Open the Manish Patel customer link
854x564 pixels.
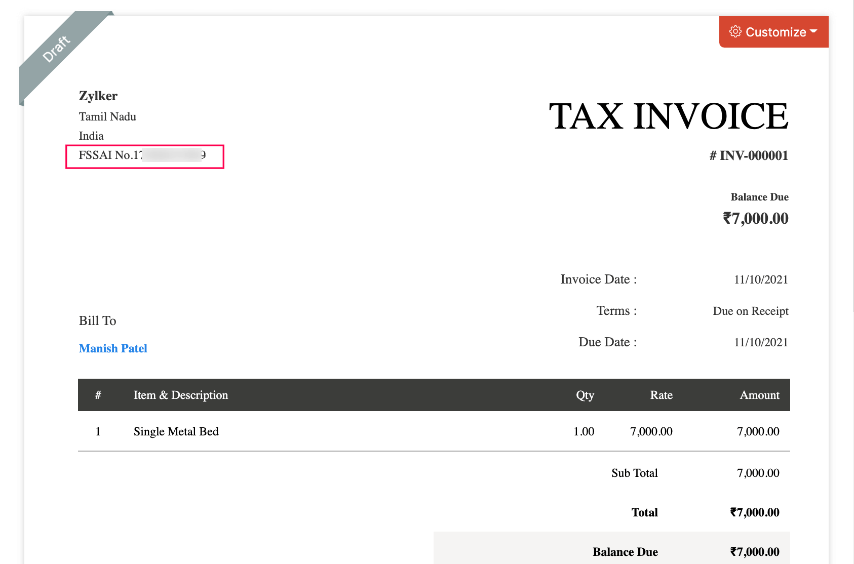point(112,348)
